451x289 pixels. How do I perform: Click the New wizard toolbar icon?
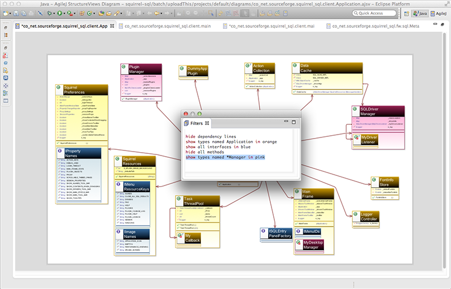pyautogui.click(x=6, y=13)
